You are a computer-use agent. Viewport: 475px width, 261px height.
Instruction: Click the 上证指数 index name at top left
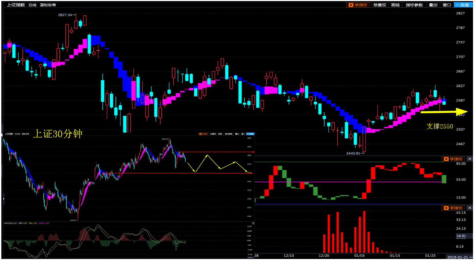[x=16, y=5]
